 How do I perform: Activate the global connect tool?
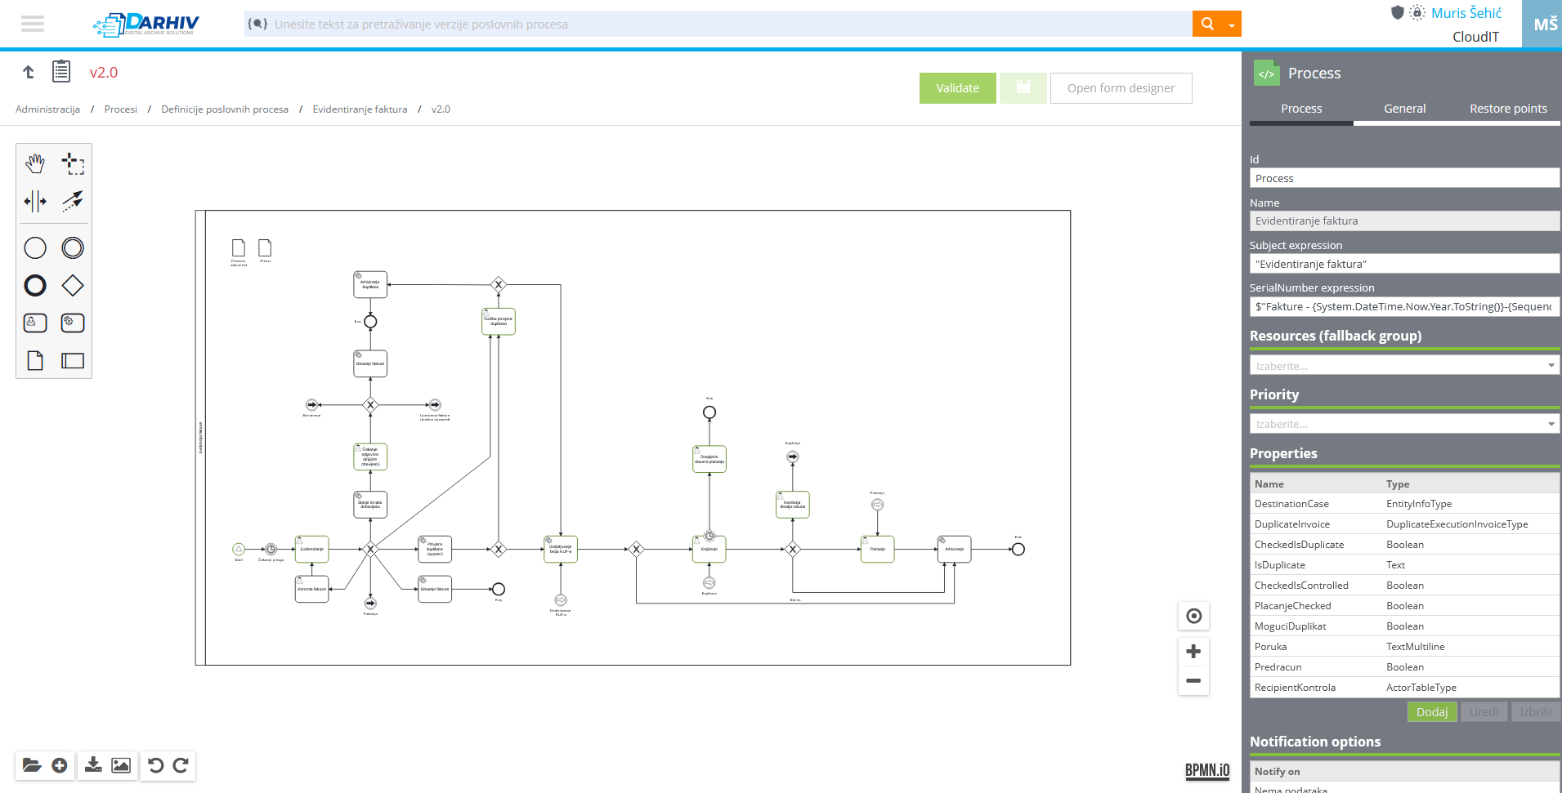coord(73,201)
